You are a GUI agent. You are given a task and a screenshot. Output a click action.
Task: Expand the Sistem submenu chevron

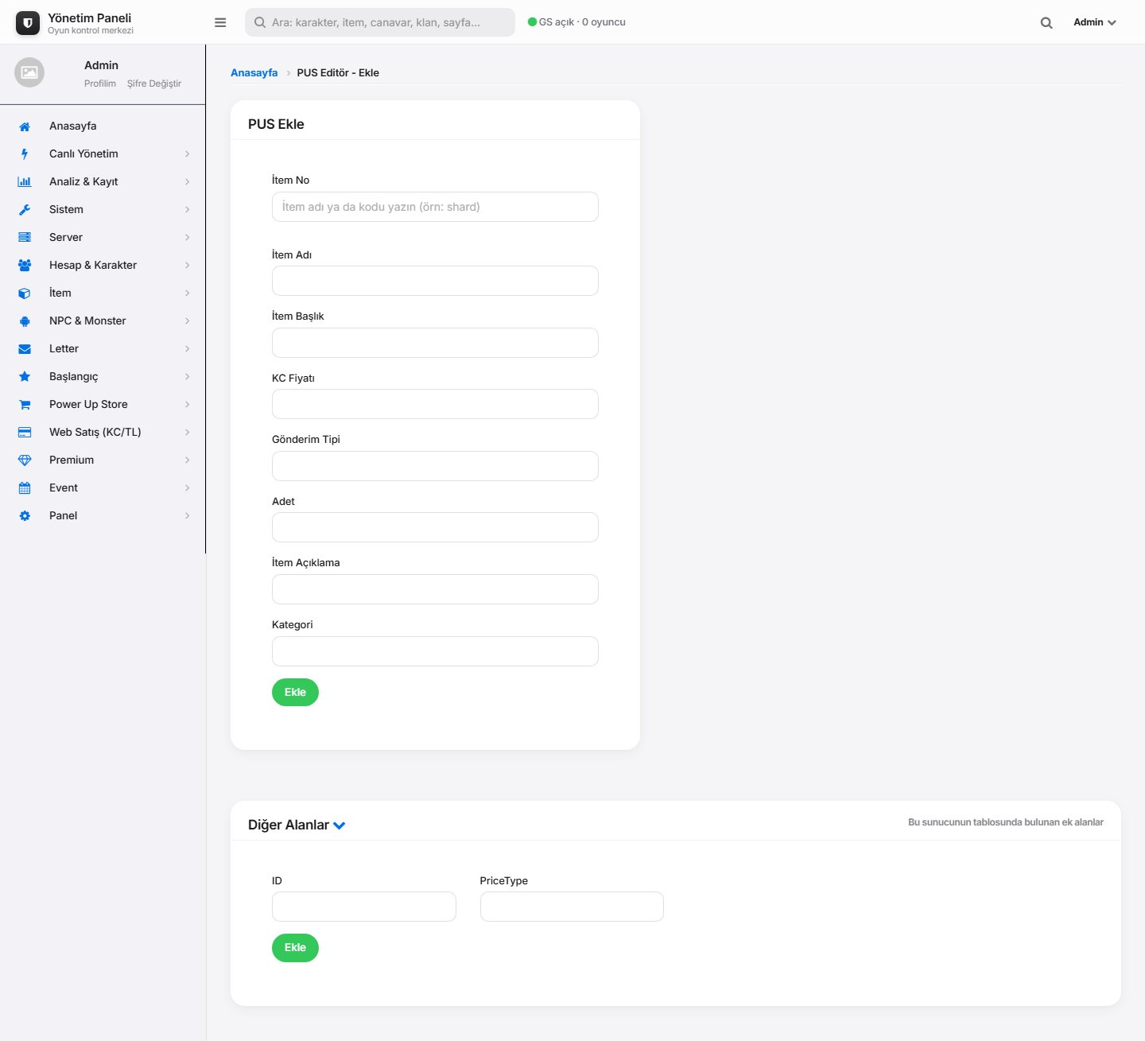(x=188, y=210)
